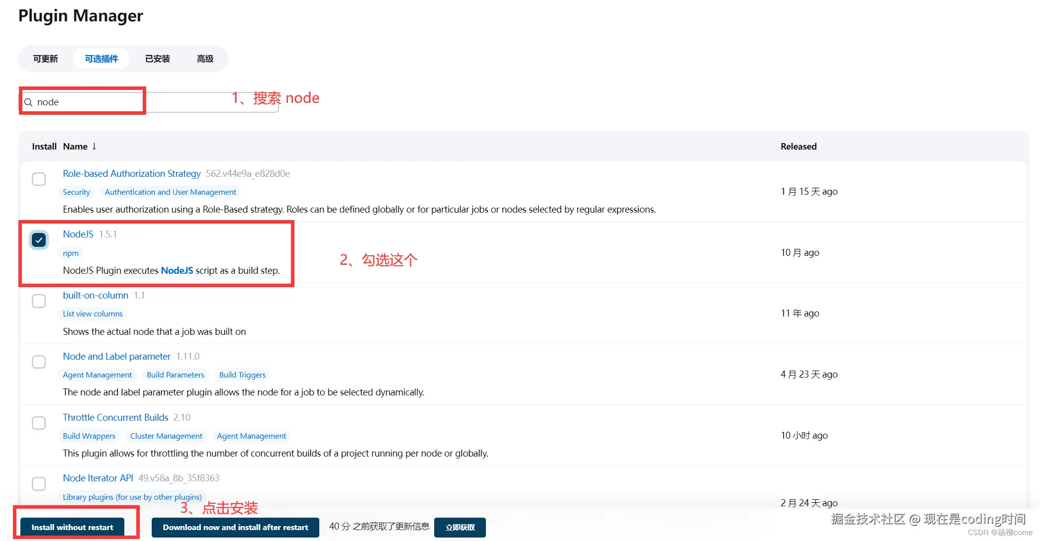Click the 立即获取 button
Viewport: 1040px width, 541px height.
[460, 527]
